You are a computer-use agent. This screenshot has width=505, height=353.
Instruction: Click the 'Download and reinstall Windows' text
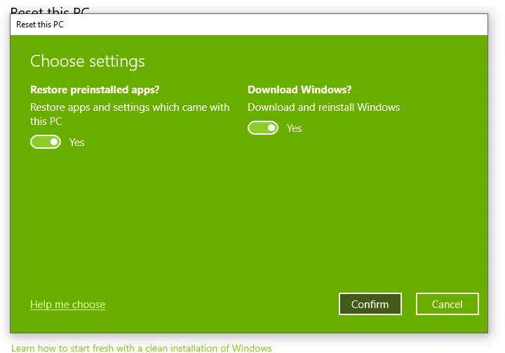(323, 107)
